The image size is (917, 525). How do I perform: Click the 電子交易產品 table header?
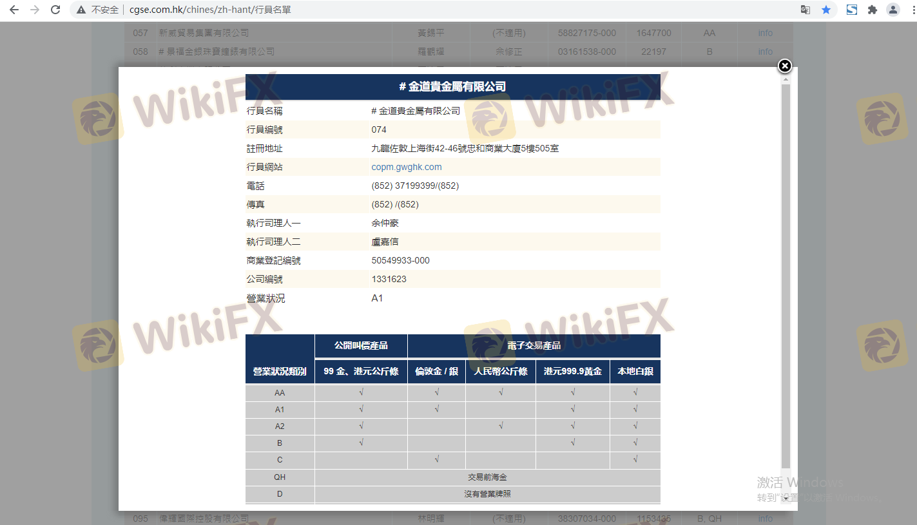coord(534,346)
